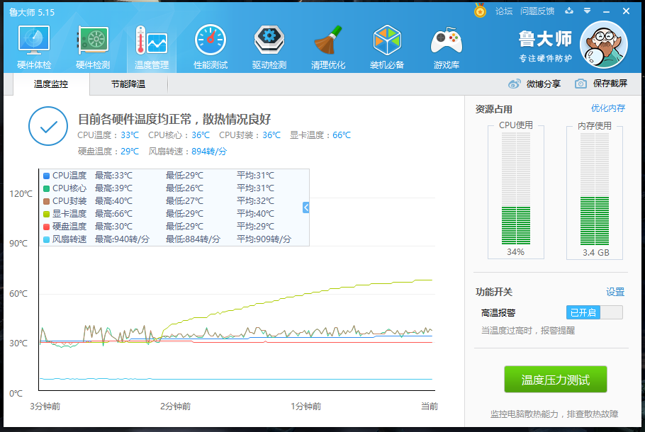Click 最高:940转/分 in 风扇转速 row
The width and height of the screenshot is (645, 432).
tap(122, 239)
